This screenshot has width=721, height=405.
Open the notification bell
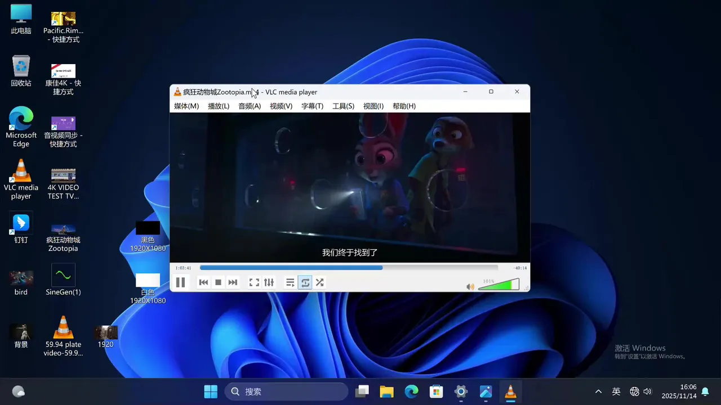point(705,391)
